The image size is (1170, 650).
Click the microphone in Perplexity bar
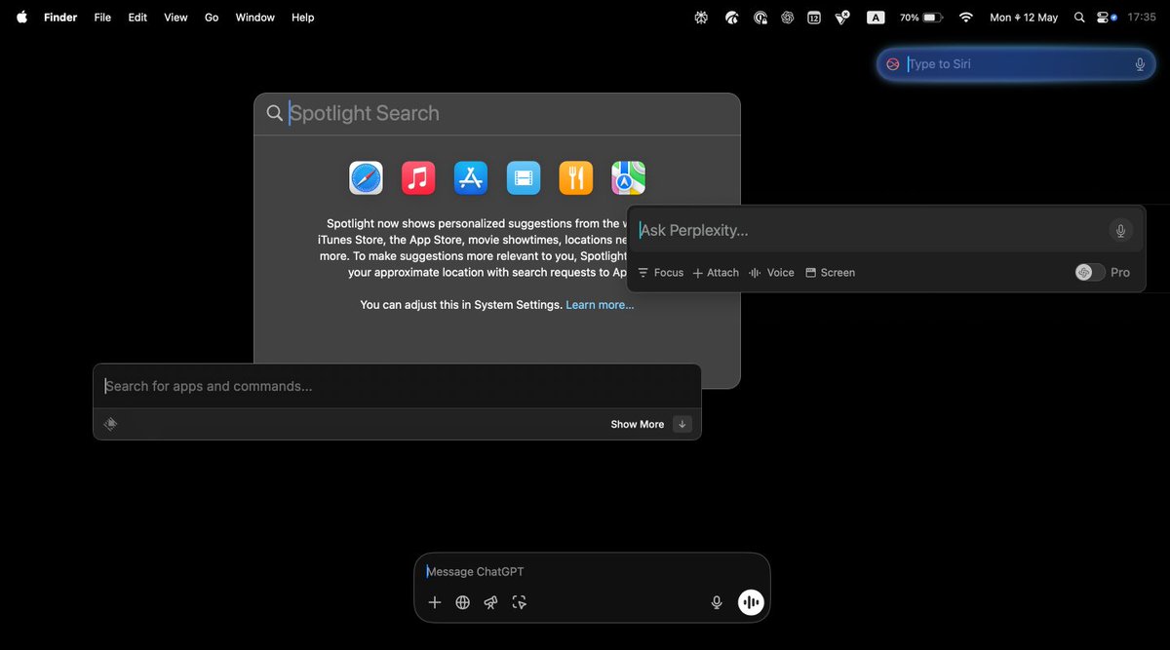(1121, 231)
